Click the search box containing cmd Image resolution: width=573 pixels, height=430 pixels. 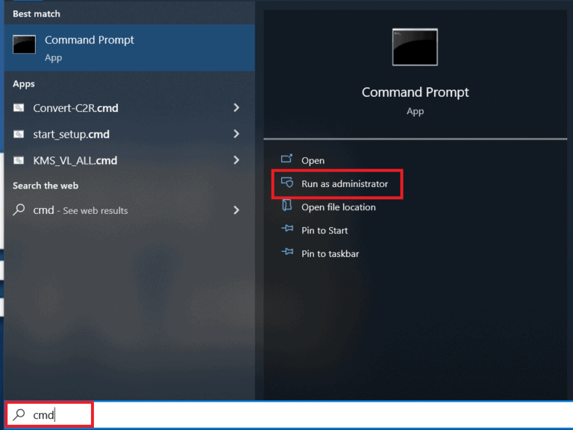coord(289,415)
